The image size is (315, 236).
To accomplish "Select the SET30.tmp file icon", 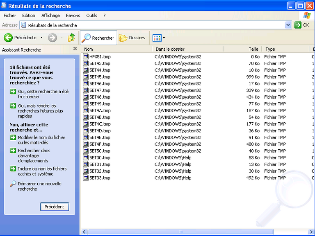I will coord(86,157).
